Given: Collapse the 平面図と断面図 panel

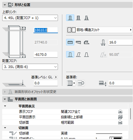Looking at the screenshot, I should point(5,99).
